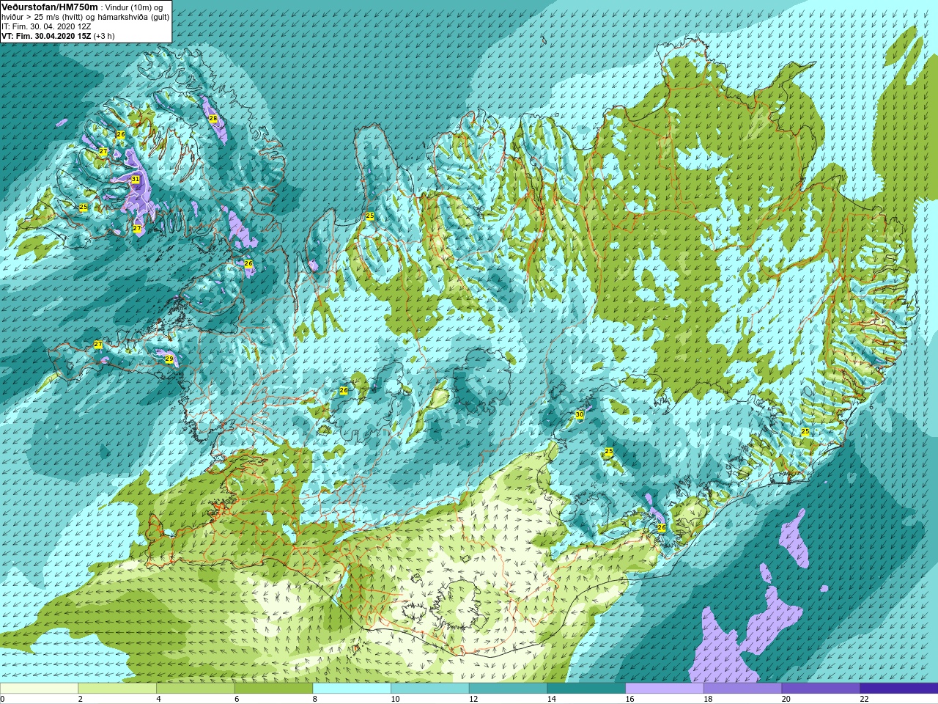The height and width of the screenshot is (704, 938).
Task: Pick the deep indigo 22+ m/s legend swatch
Action: [x=899, y=689]
